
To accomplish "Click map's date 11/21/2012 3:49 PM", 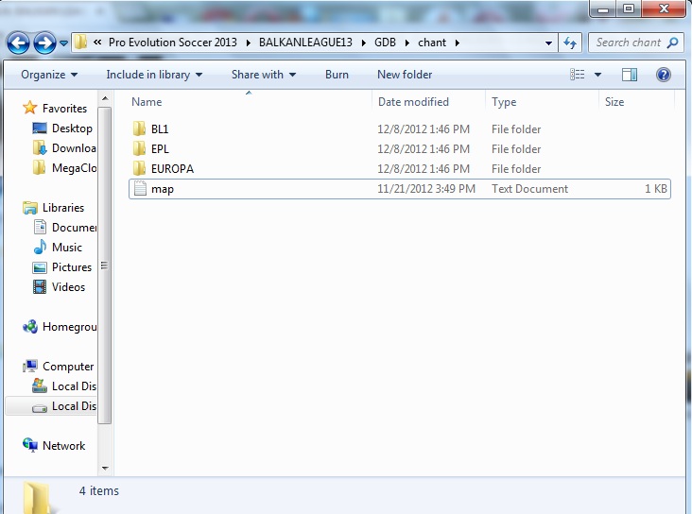I will point(426,189).
